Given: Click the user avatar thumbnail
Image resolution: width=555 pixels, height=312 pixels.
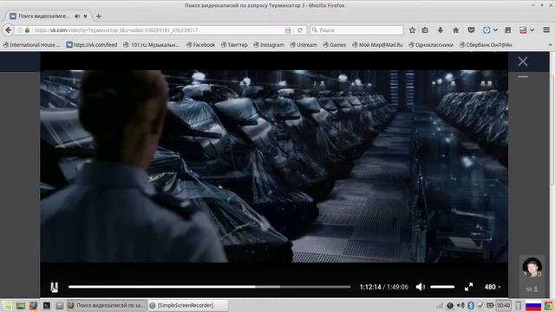Looking at the screenshot, I should (x=532, y=268).
